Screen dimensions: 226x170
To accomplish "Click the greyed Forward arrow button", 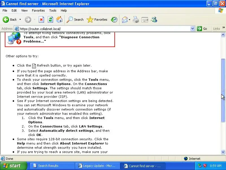I will 28,20.
